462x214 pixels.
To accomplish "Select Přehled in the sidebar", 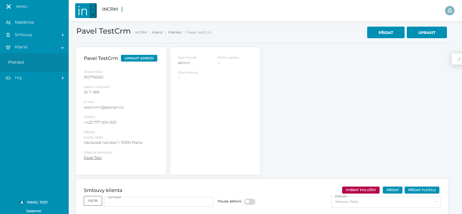I will point(16,62).
